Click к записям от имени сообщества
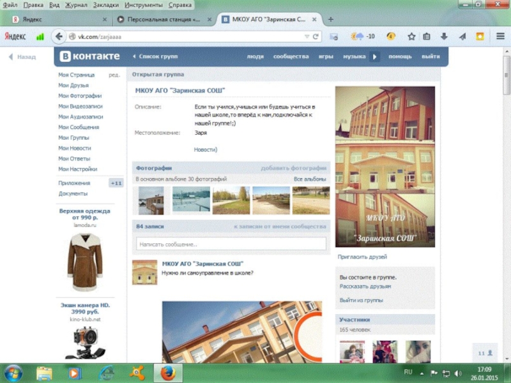Viewport: 511px width, 383px height. (280, 227)
